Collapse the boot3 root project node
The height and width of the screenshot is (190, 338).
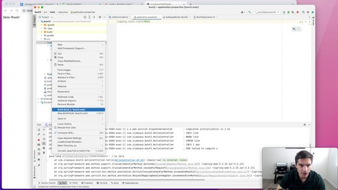click(x=39, y=22)
